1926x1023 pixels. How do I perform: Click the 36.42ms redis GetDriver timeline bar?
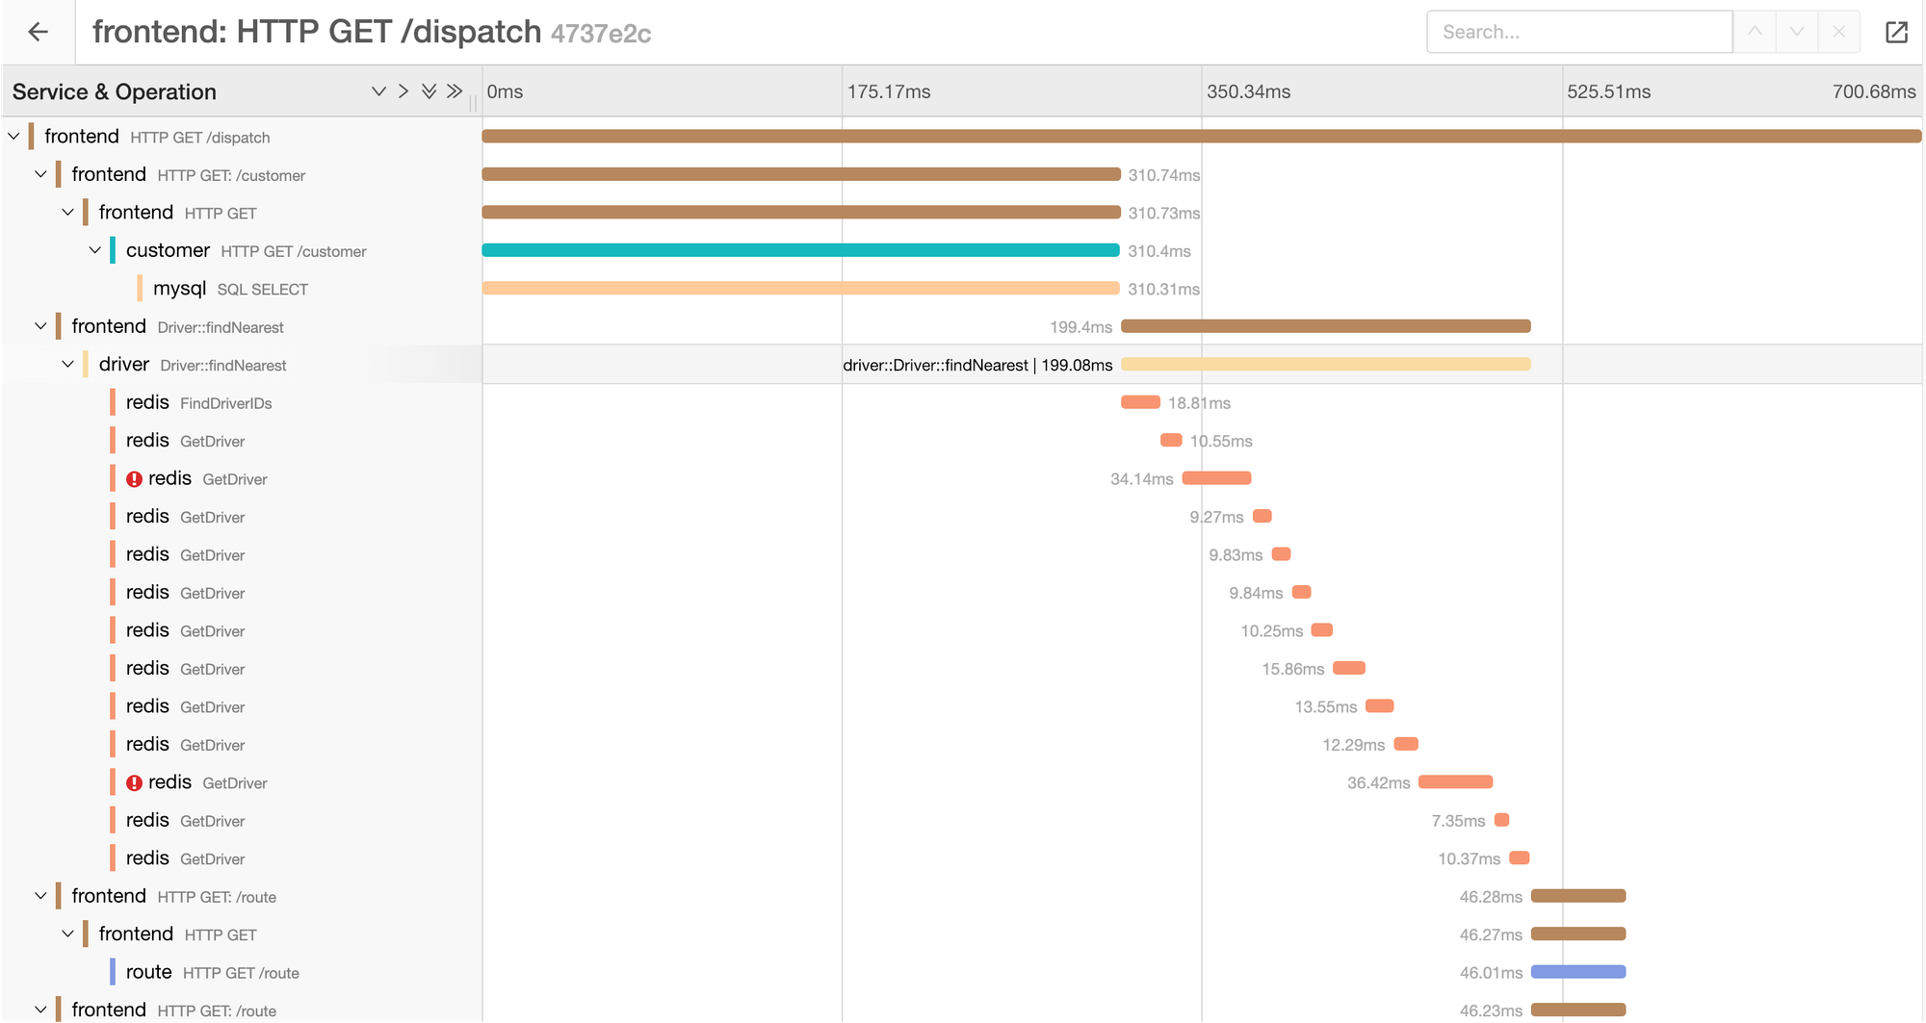pos(1455,782)
